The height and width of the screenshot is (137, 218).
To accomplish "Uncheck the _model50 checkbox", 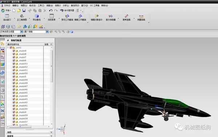I will [x=14, y=73].
